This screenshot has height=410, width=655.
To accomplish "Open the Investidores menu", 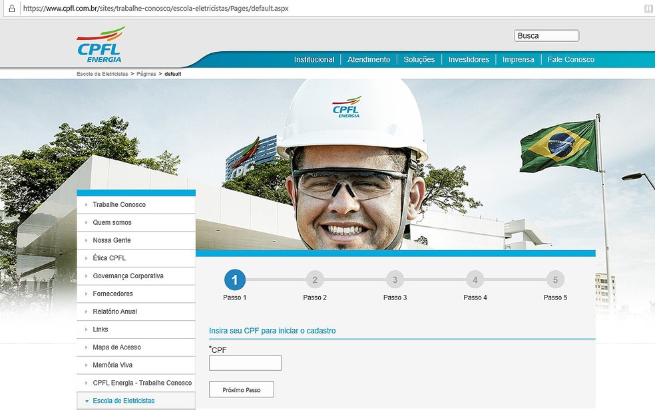I will coord(469,60).
